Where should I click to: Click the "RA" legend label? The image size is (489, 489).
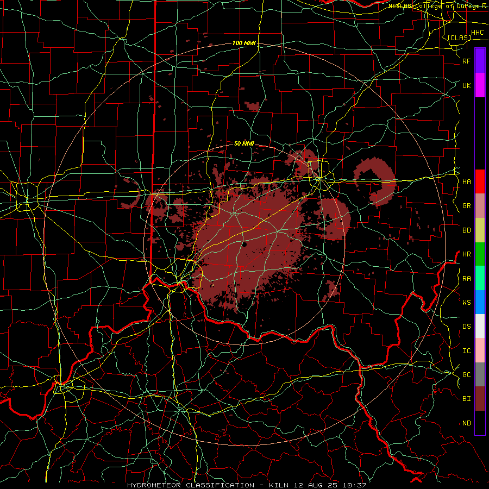(x=466, y=278)
